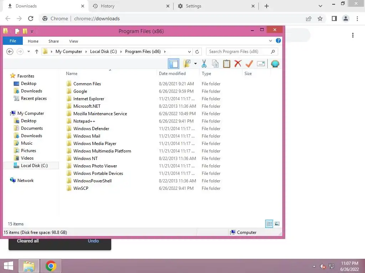Switch to the Home ribbon tab

pos(33,41)
